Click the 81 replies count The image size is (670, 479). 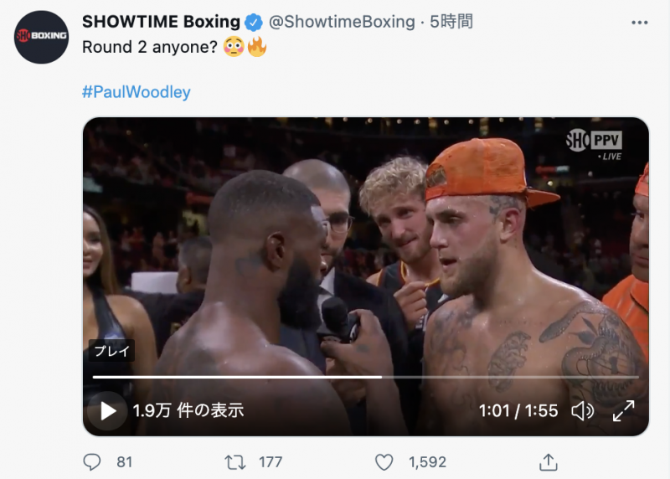[124, 462]
